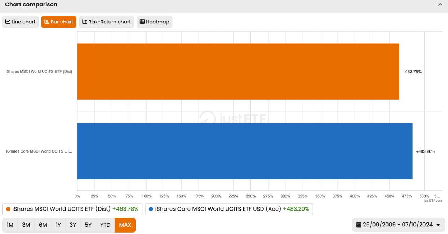Click the 0% x-axis tick label
The width and height of the screenshot is (448, 234).
(77, 196)
